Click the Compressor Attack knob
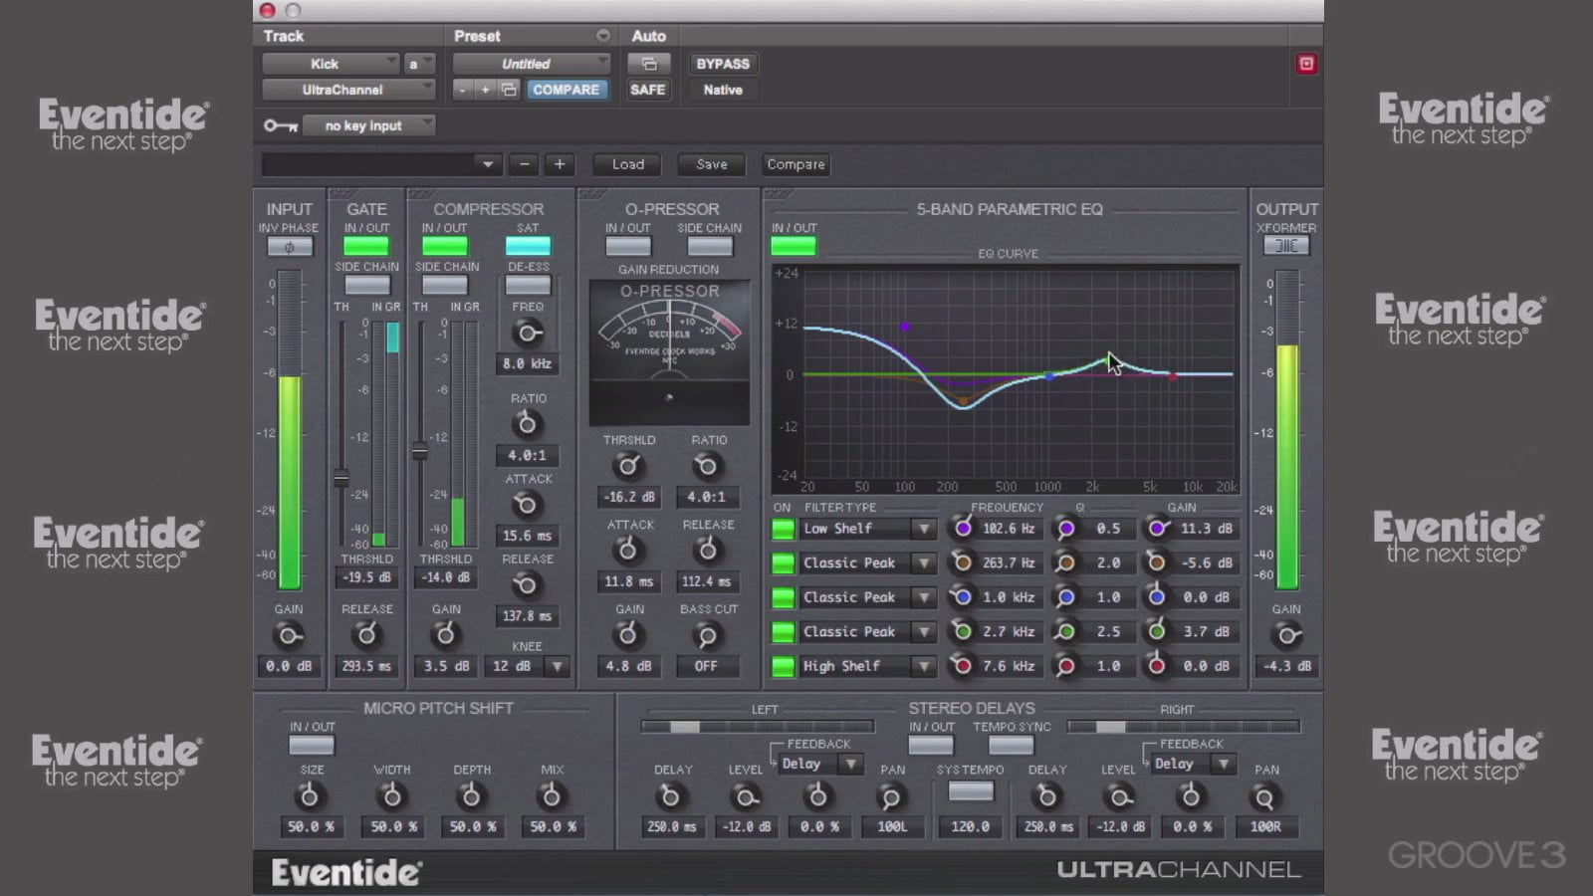The width and height of the screenshot is (1593, 896). pyautogui.click(x=527, y=505)
